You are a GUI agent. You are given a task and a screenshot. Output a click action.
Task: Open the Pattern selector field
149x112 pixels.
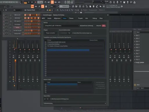[64, 6]
